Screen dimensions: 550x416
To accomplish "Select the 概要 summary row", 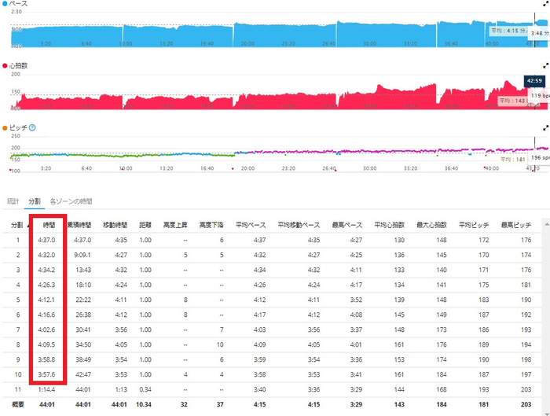I will [272, 404].
